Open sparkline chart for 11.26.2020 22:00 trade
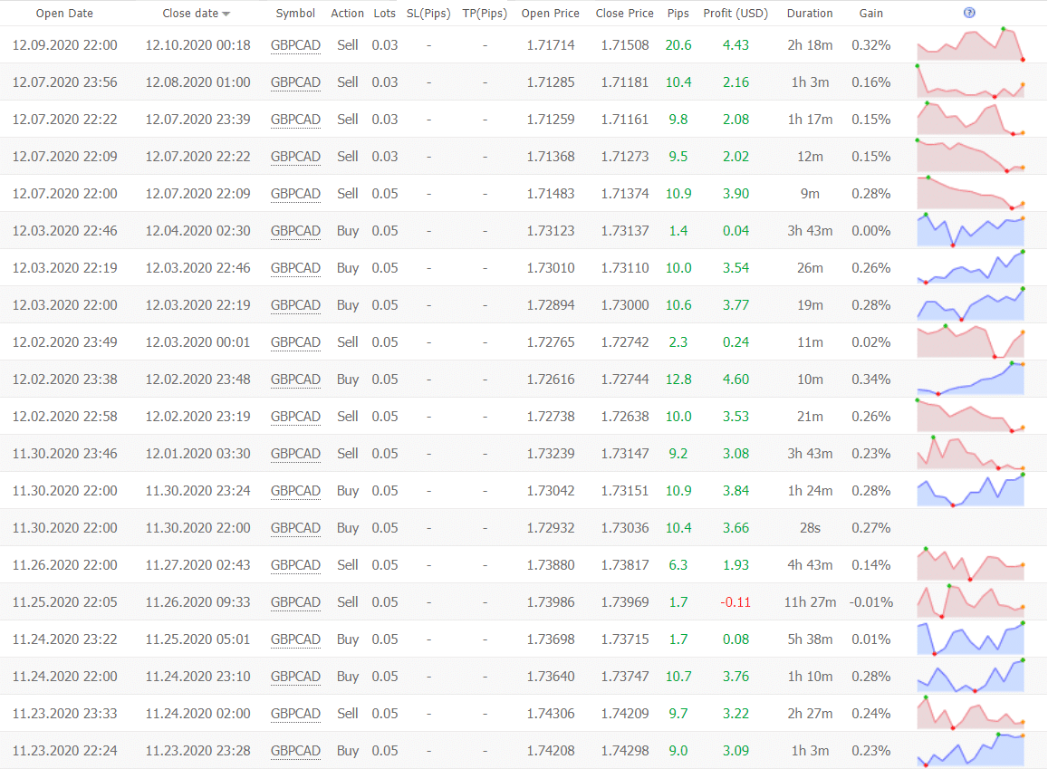This screenshot has height=769, width=1048. coord(970,564)
